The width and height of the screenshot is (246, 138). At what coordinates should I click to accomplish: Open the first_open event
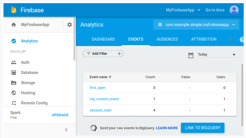click(98, 87)
